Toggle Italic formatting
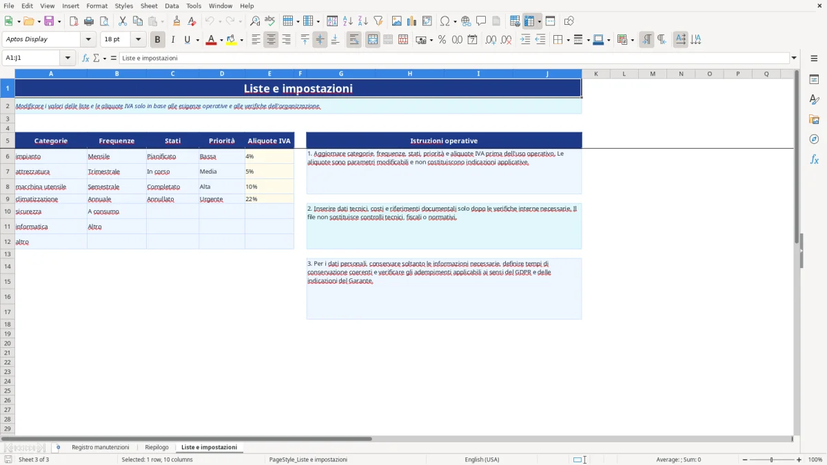Viewport: 827px width, 465px height. (x=173, y=40)
